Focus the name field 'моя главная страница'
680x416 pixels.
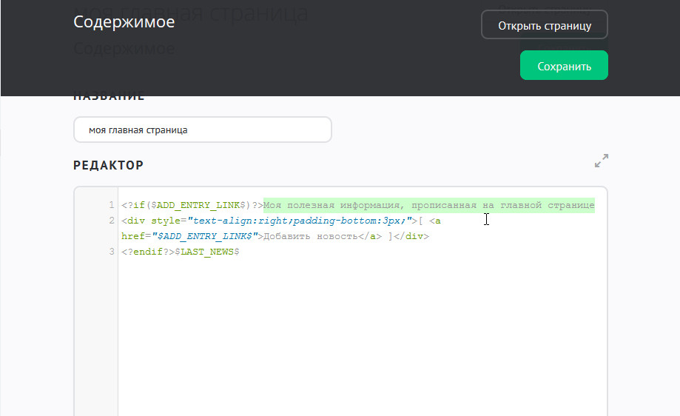tap(202, 130)
